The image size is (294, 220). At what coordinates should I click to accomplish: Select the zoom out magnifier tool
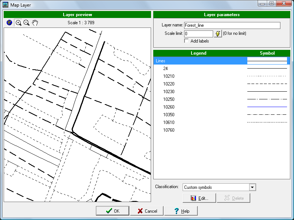[26, 23]
